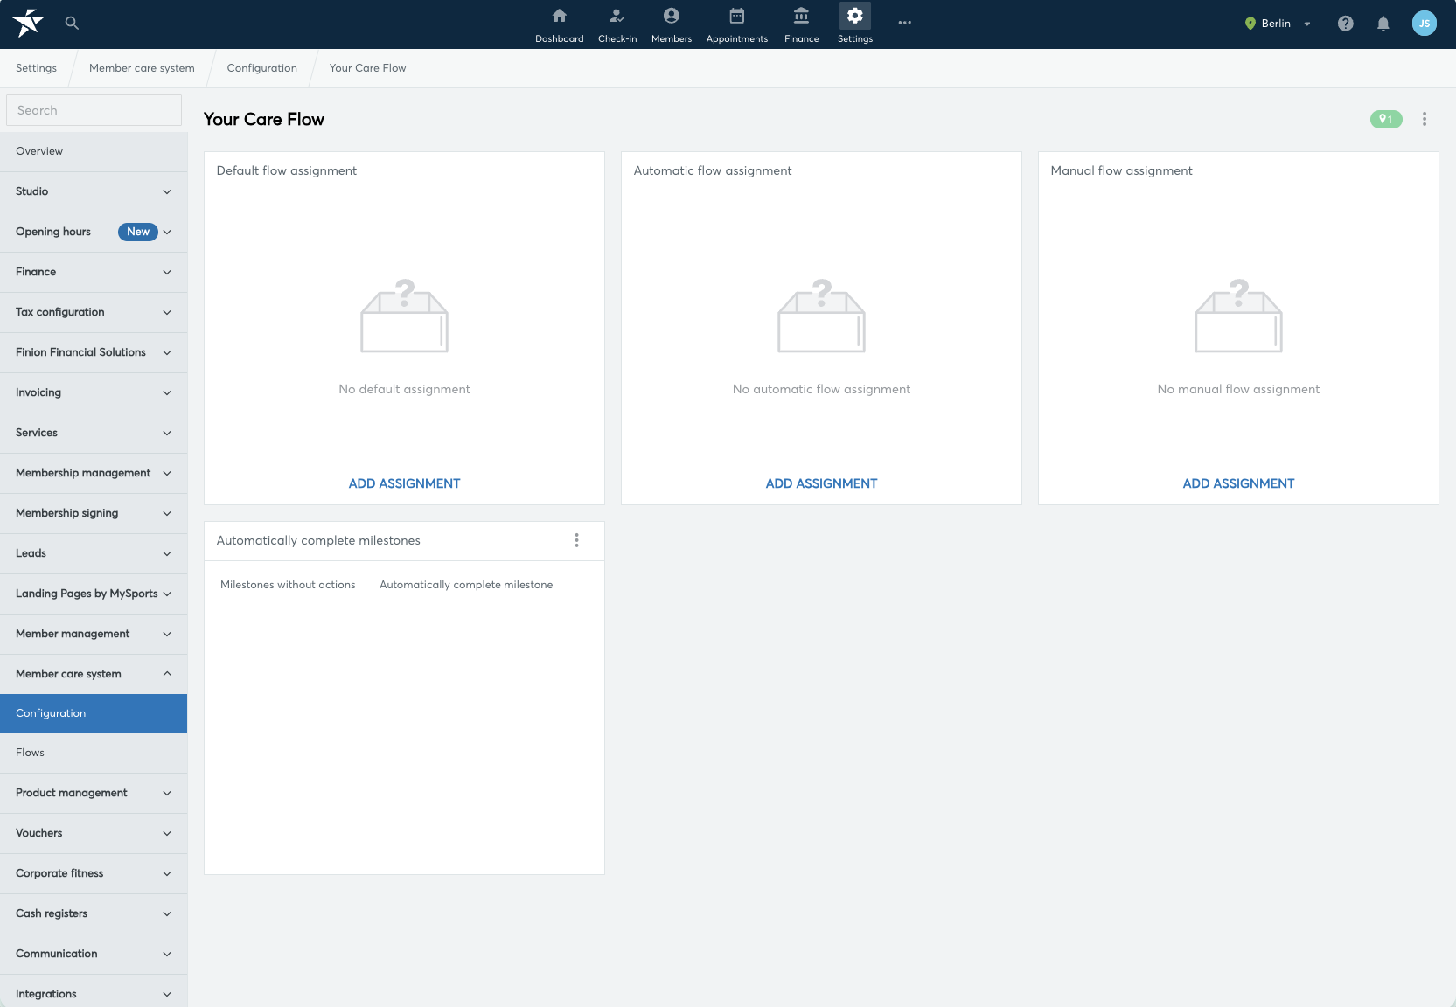Open the help question mark icon

point(1346,24)
